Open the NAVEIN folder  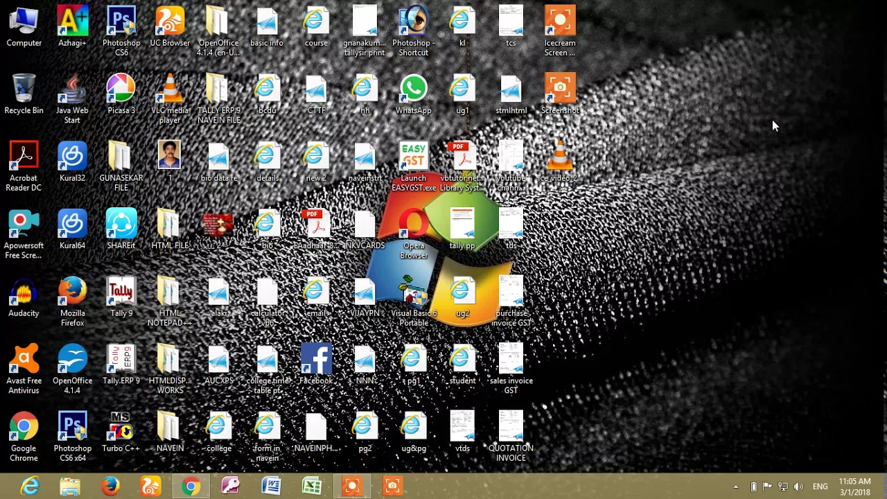(170, 432)
